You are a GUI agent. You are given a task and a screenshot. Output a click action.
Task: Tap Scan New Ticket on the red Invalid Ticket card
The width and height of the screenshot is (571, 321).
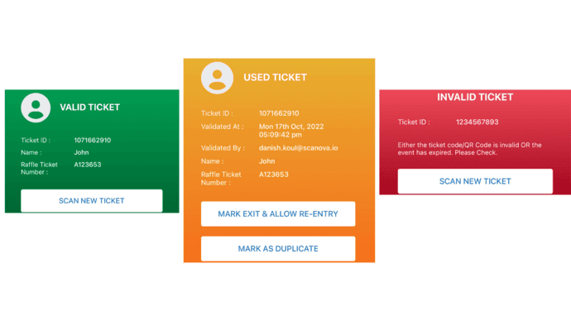(475, 181)
